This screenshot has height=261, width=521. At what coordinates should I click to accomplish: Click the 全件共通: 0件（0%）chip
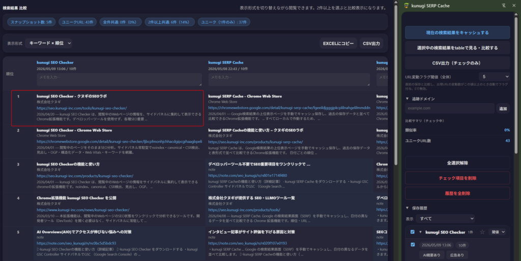tap(120, 22)
